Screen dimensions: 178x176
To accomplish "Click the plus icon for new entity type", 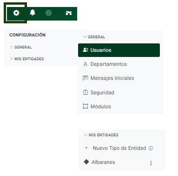I will (x=86, y=148).
